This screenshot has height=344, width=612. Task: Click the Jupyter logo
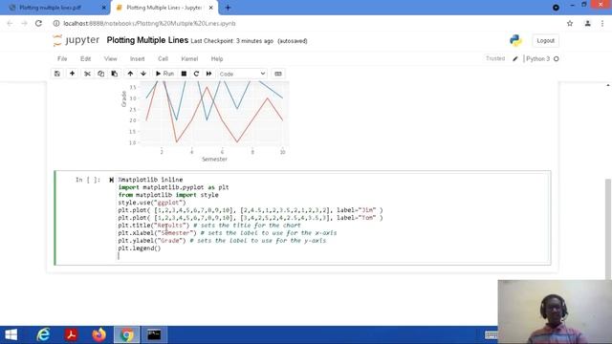(76, 40)
